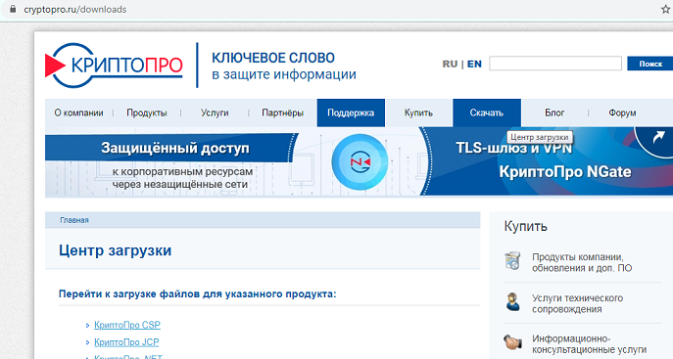This screenshot has width=673, height=359.
Task: Click icon beside Продукты компании, обновления
Action: pos(512,261)
